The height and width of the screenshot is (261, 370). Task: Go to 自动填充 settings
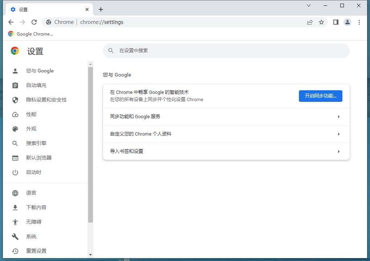(36, 85)
